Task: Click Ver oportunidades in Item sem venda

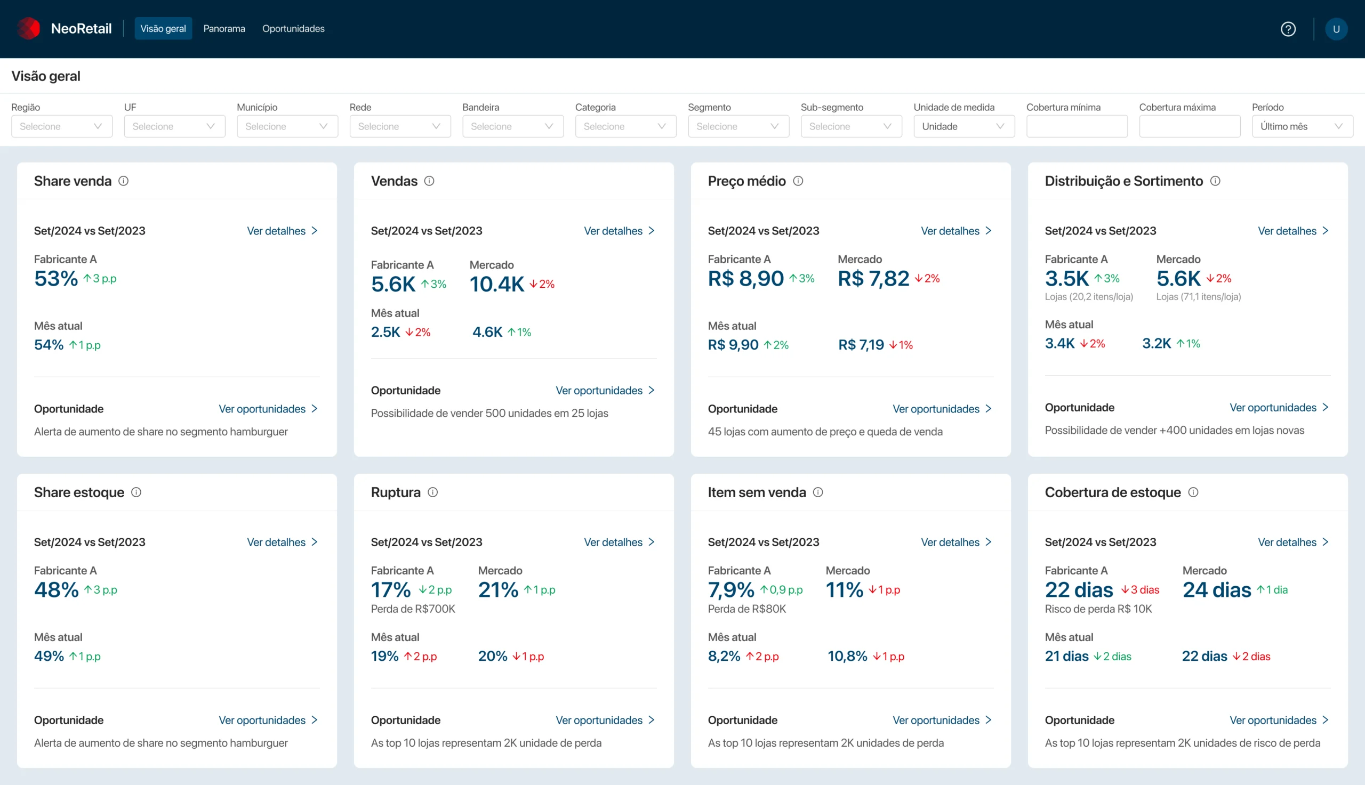Action: (x=943, y=721)
